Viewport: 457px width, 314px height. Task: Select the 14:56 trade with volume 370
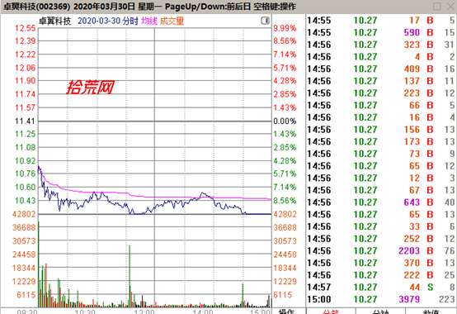[381, 263]
